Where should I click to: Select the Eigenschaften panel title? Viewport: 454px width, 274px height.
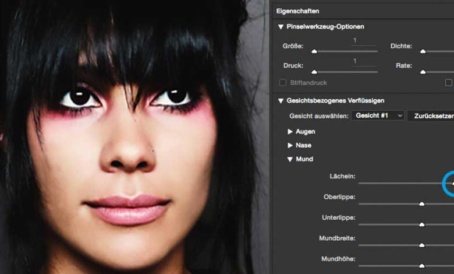click(x=297, y=11)
